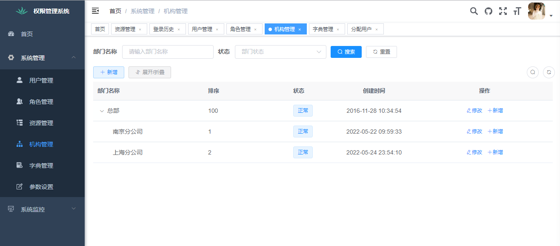Open 角色管理 from sidebar
The image size is (560, 246).
point(42,102)
